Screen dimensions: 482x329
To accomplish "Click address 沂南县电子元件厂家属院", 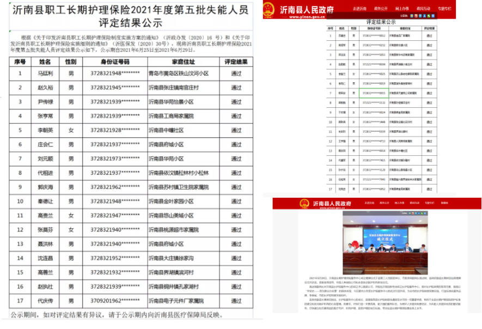I will [x=176, y=301].
